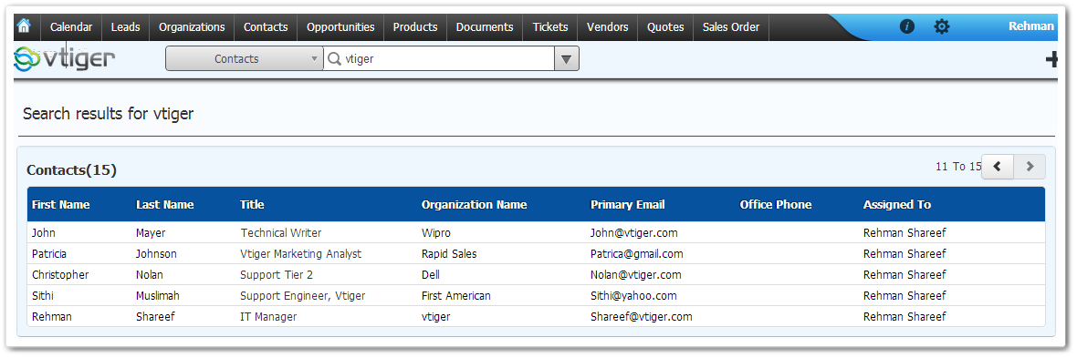This screenshot has height=358, width=1077.
Task: Sort by Last Name column header
Action: (x=165, y=204)
